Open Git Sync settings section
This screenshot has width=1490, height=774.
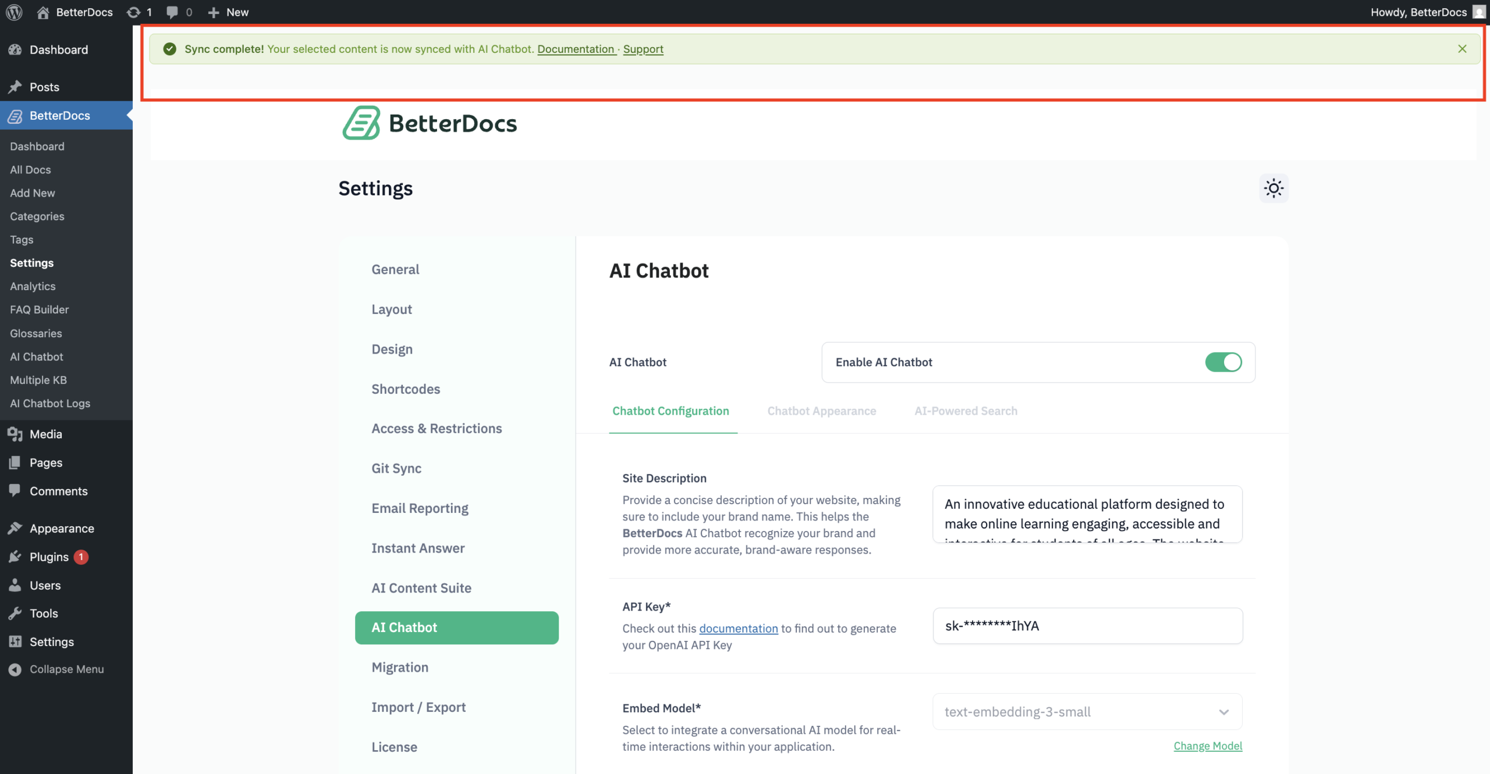(x=396, y=468)
